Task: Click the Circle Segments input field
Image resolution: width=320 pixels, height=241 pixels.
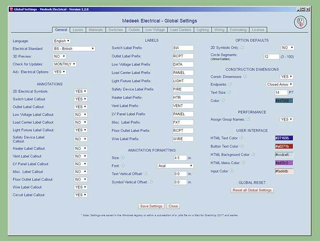Action: (x=272, y=56)
